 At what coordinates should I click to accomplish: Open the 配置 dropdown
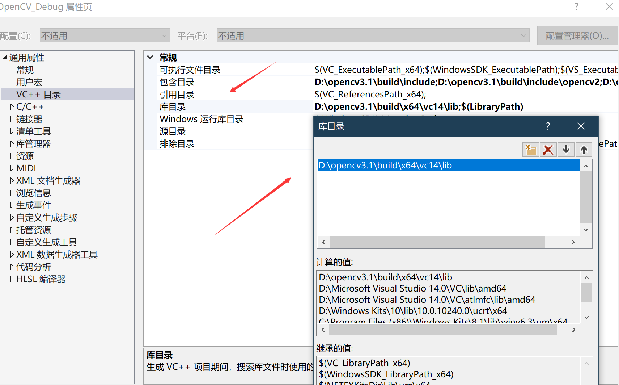163,35
